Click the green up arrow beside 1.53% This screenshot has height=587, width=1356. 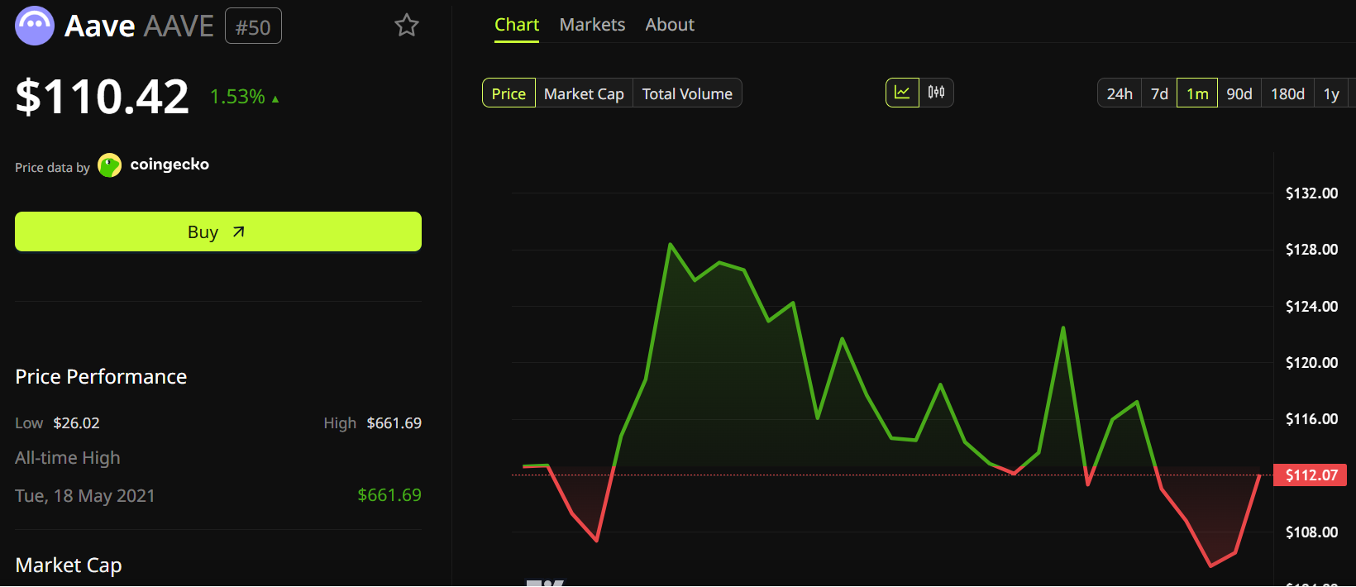point(275,99)
